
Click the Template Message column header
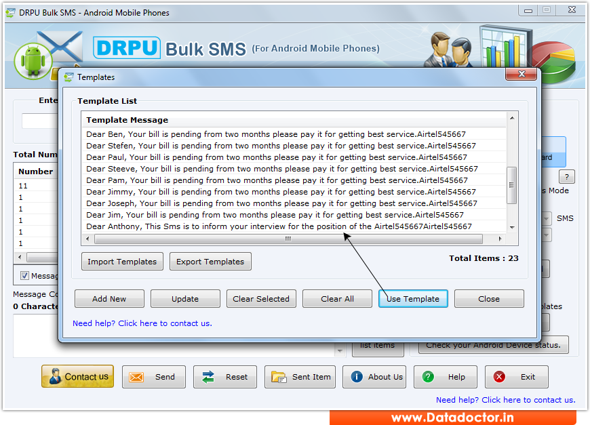click(x=294, y=120)
